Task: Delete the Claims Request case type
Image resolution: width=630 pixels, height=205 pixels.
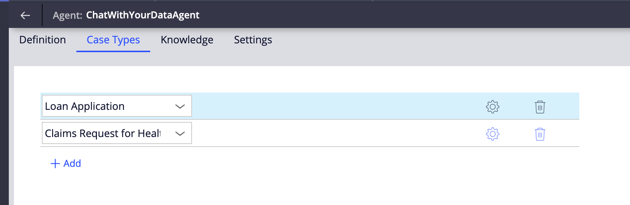Action: [540, 134]
